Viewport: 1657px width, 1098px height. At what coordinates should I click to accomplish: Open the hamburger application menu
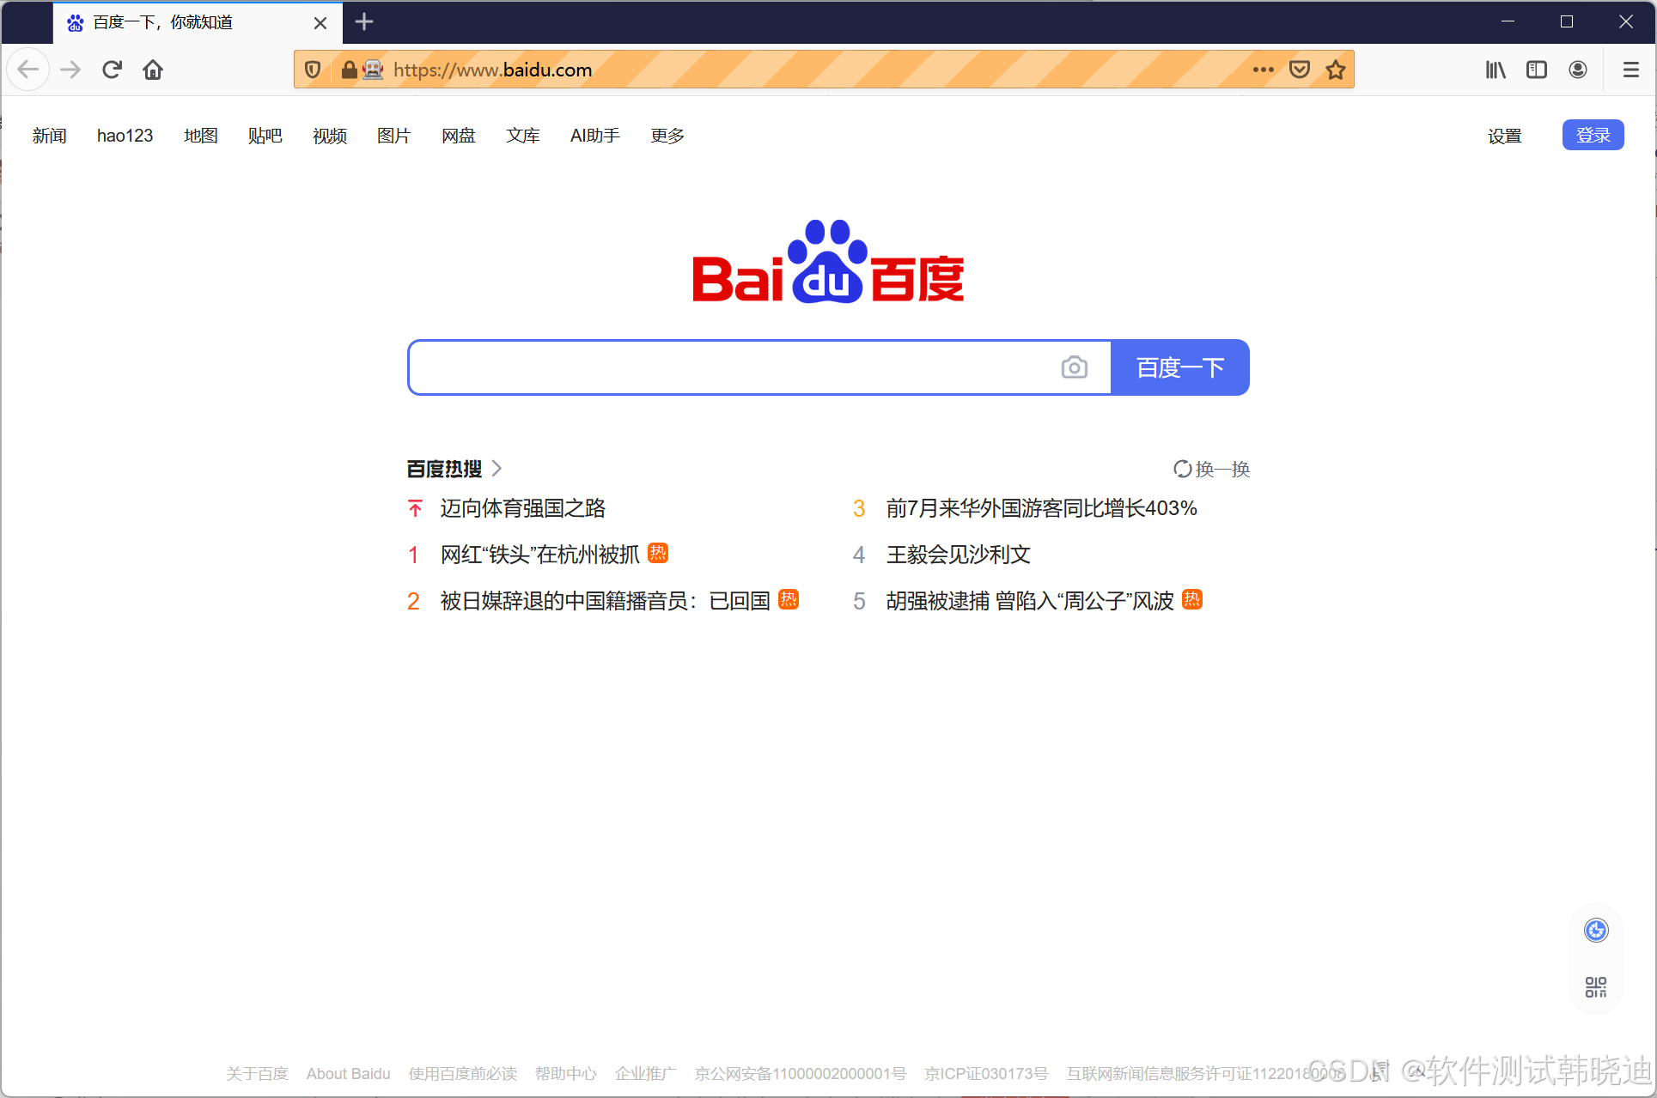(x=1630, y=70)
